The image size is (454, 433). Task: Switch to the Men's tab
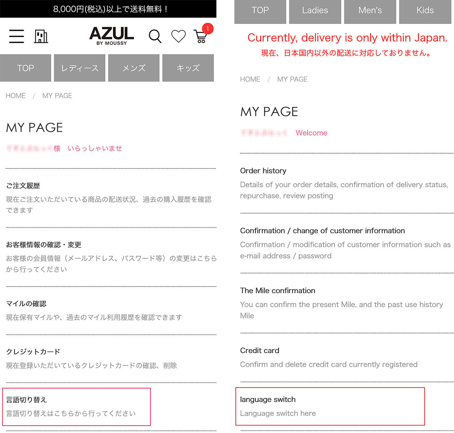[370, 11]
